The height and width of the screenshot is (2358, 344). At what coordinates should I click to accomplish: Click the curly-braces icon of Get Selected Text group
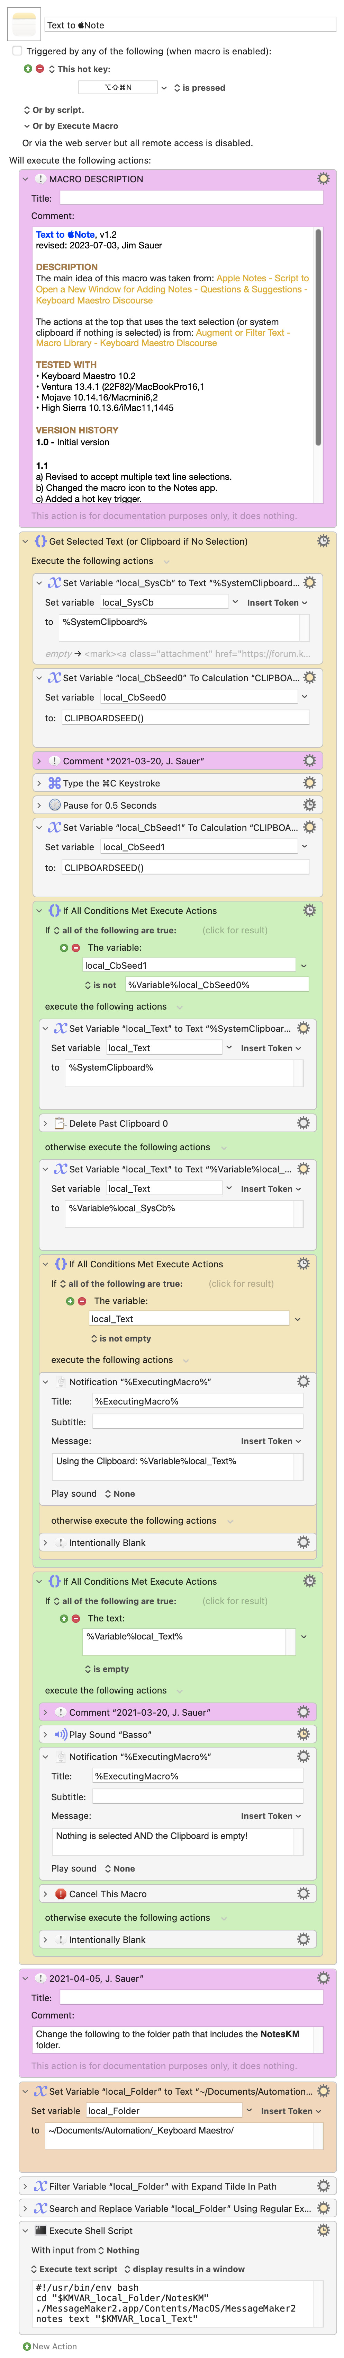click(40, 541)
